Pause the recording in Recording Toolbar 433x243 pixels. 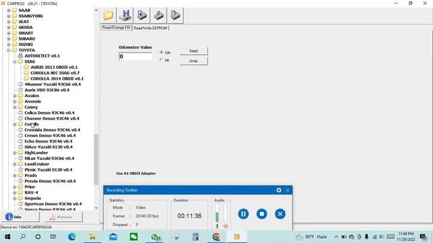coord(244,214)
